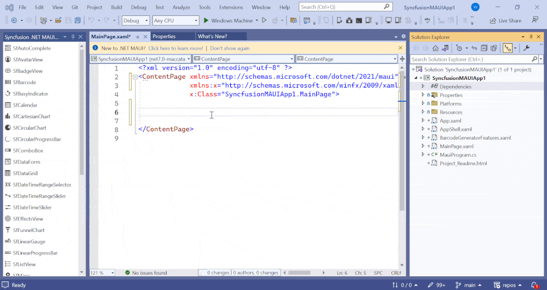The height and width of the screenshot is (290, 547).
Task: Open the Syncfusion toolbox window options arrow
Action: click(x=65, y=37)
